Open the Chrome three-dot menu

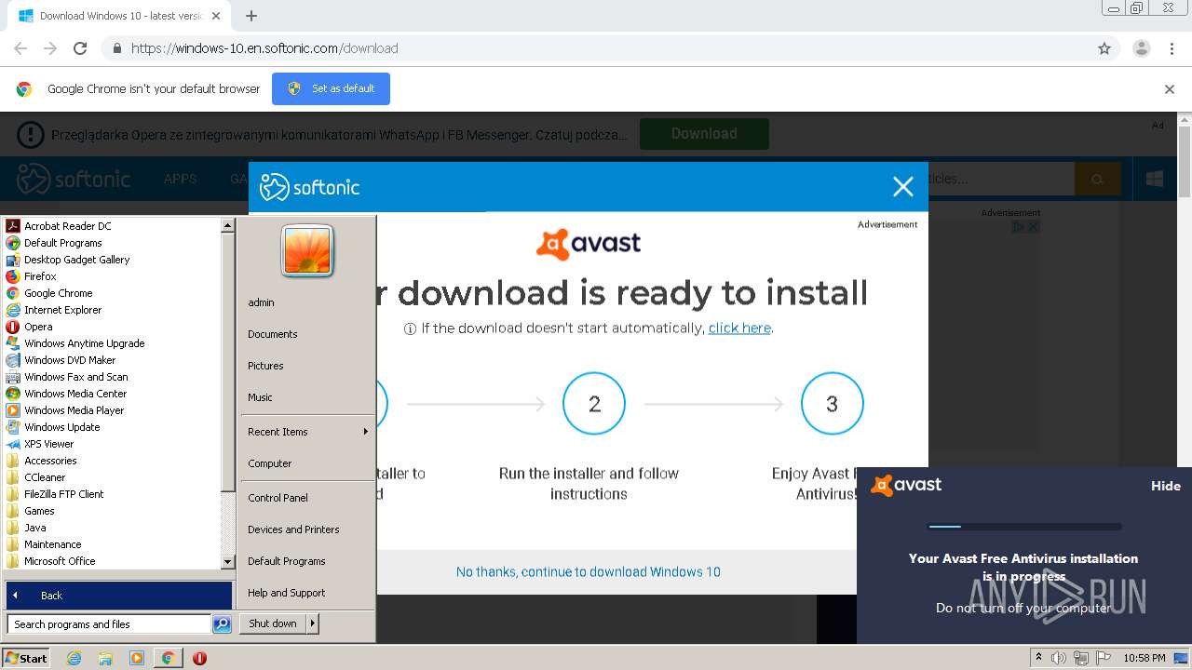(x=1172, y=48)
